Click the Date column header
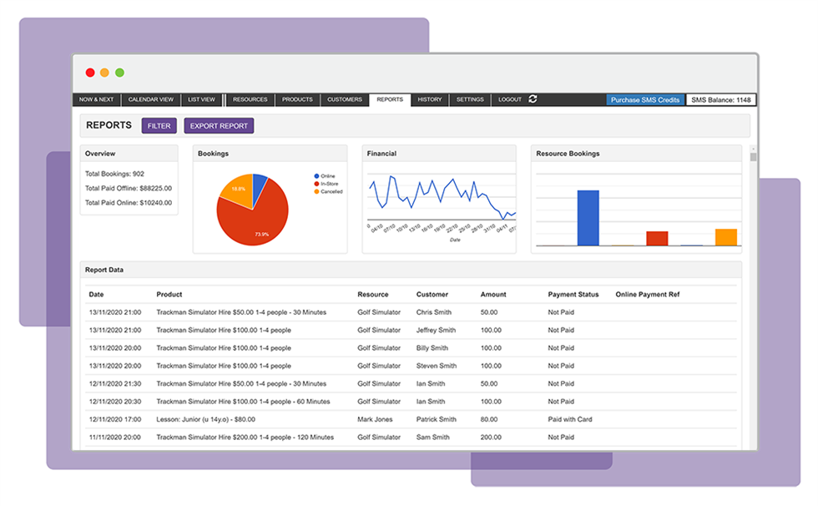 [x=97, y=295]
